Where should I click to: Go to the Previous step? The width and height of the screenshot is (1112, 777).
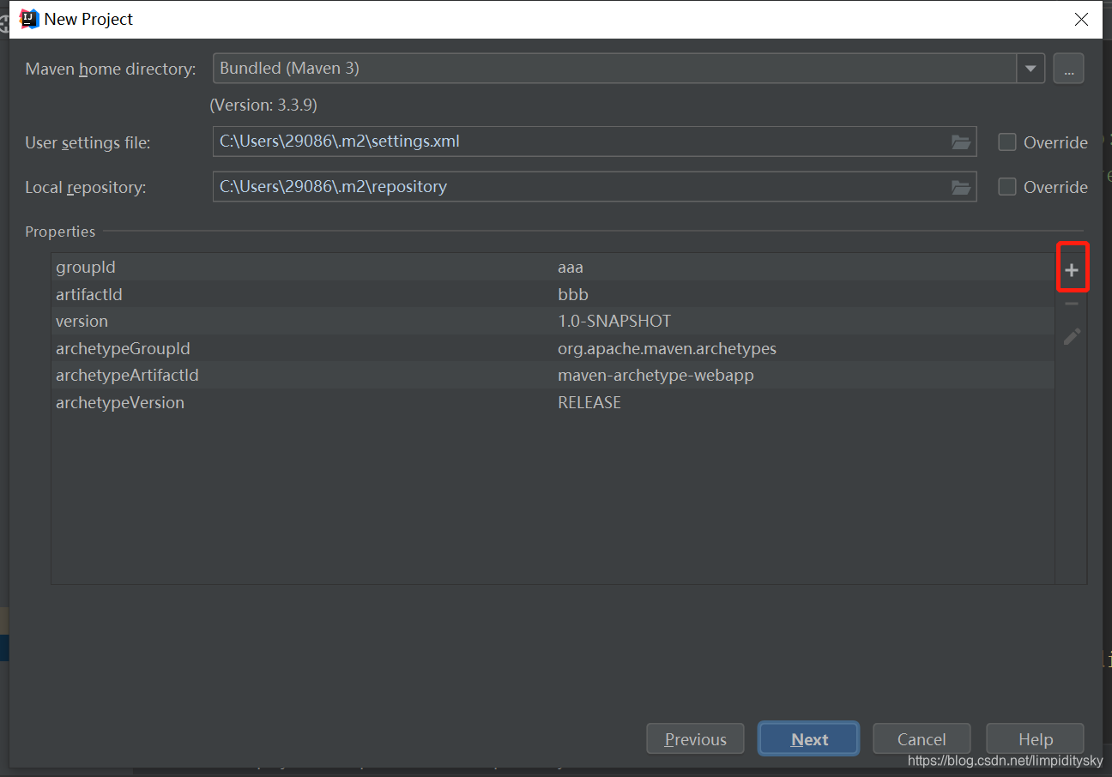[696, 739]
